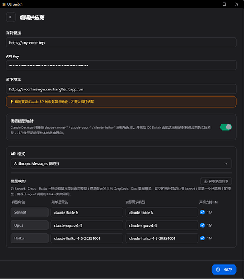Click the API 格式 label
Screen dimensions: 244x279
coord(18,154)
